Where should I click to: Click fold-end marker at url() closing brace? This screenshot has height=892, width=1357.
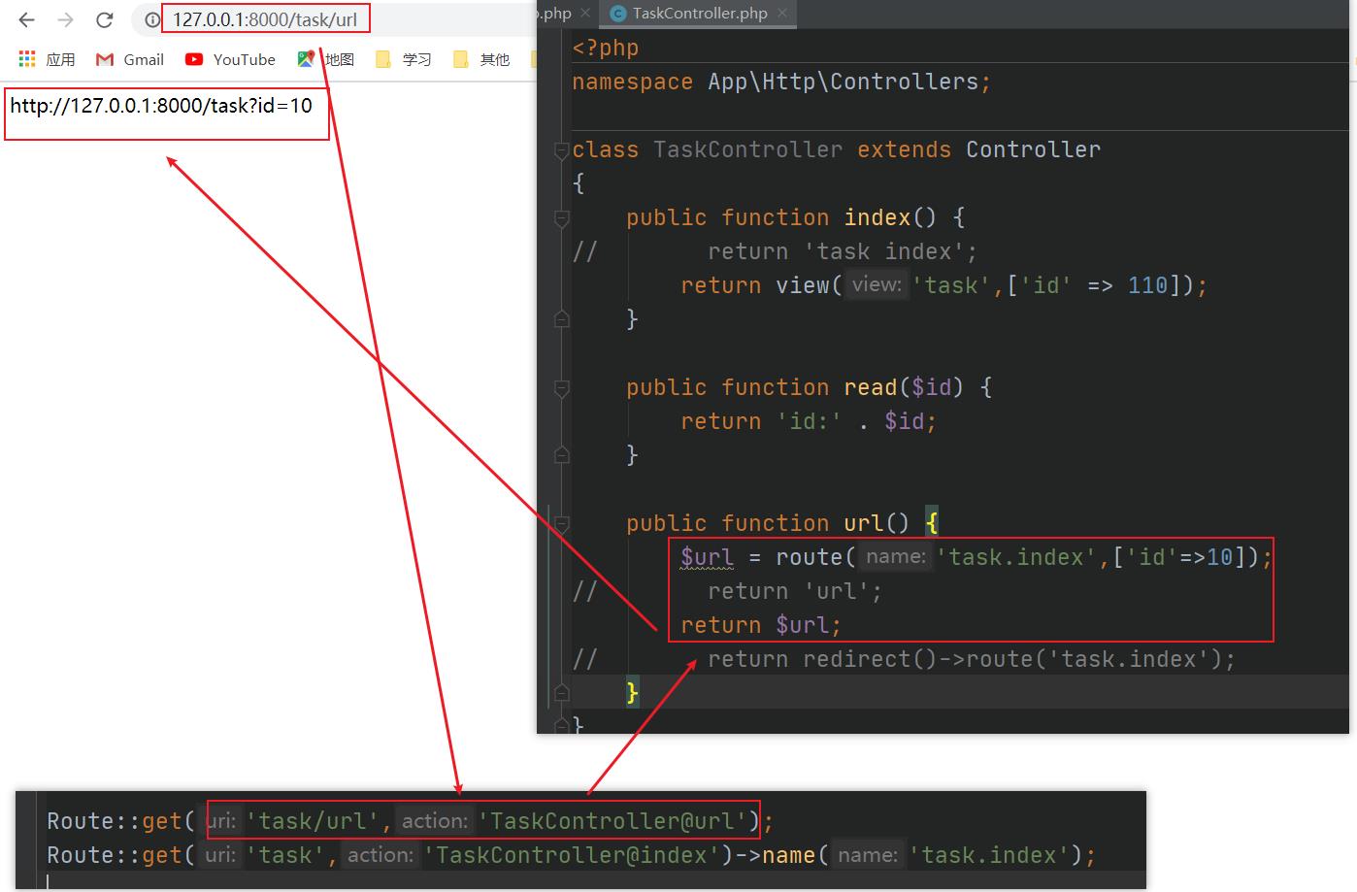(561, 692)
